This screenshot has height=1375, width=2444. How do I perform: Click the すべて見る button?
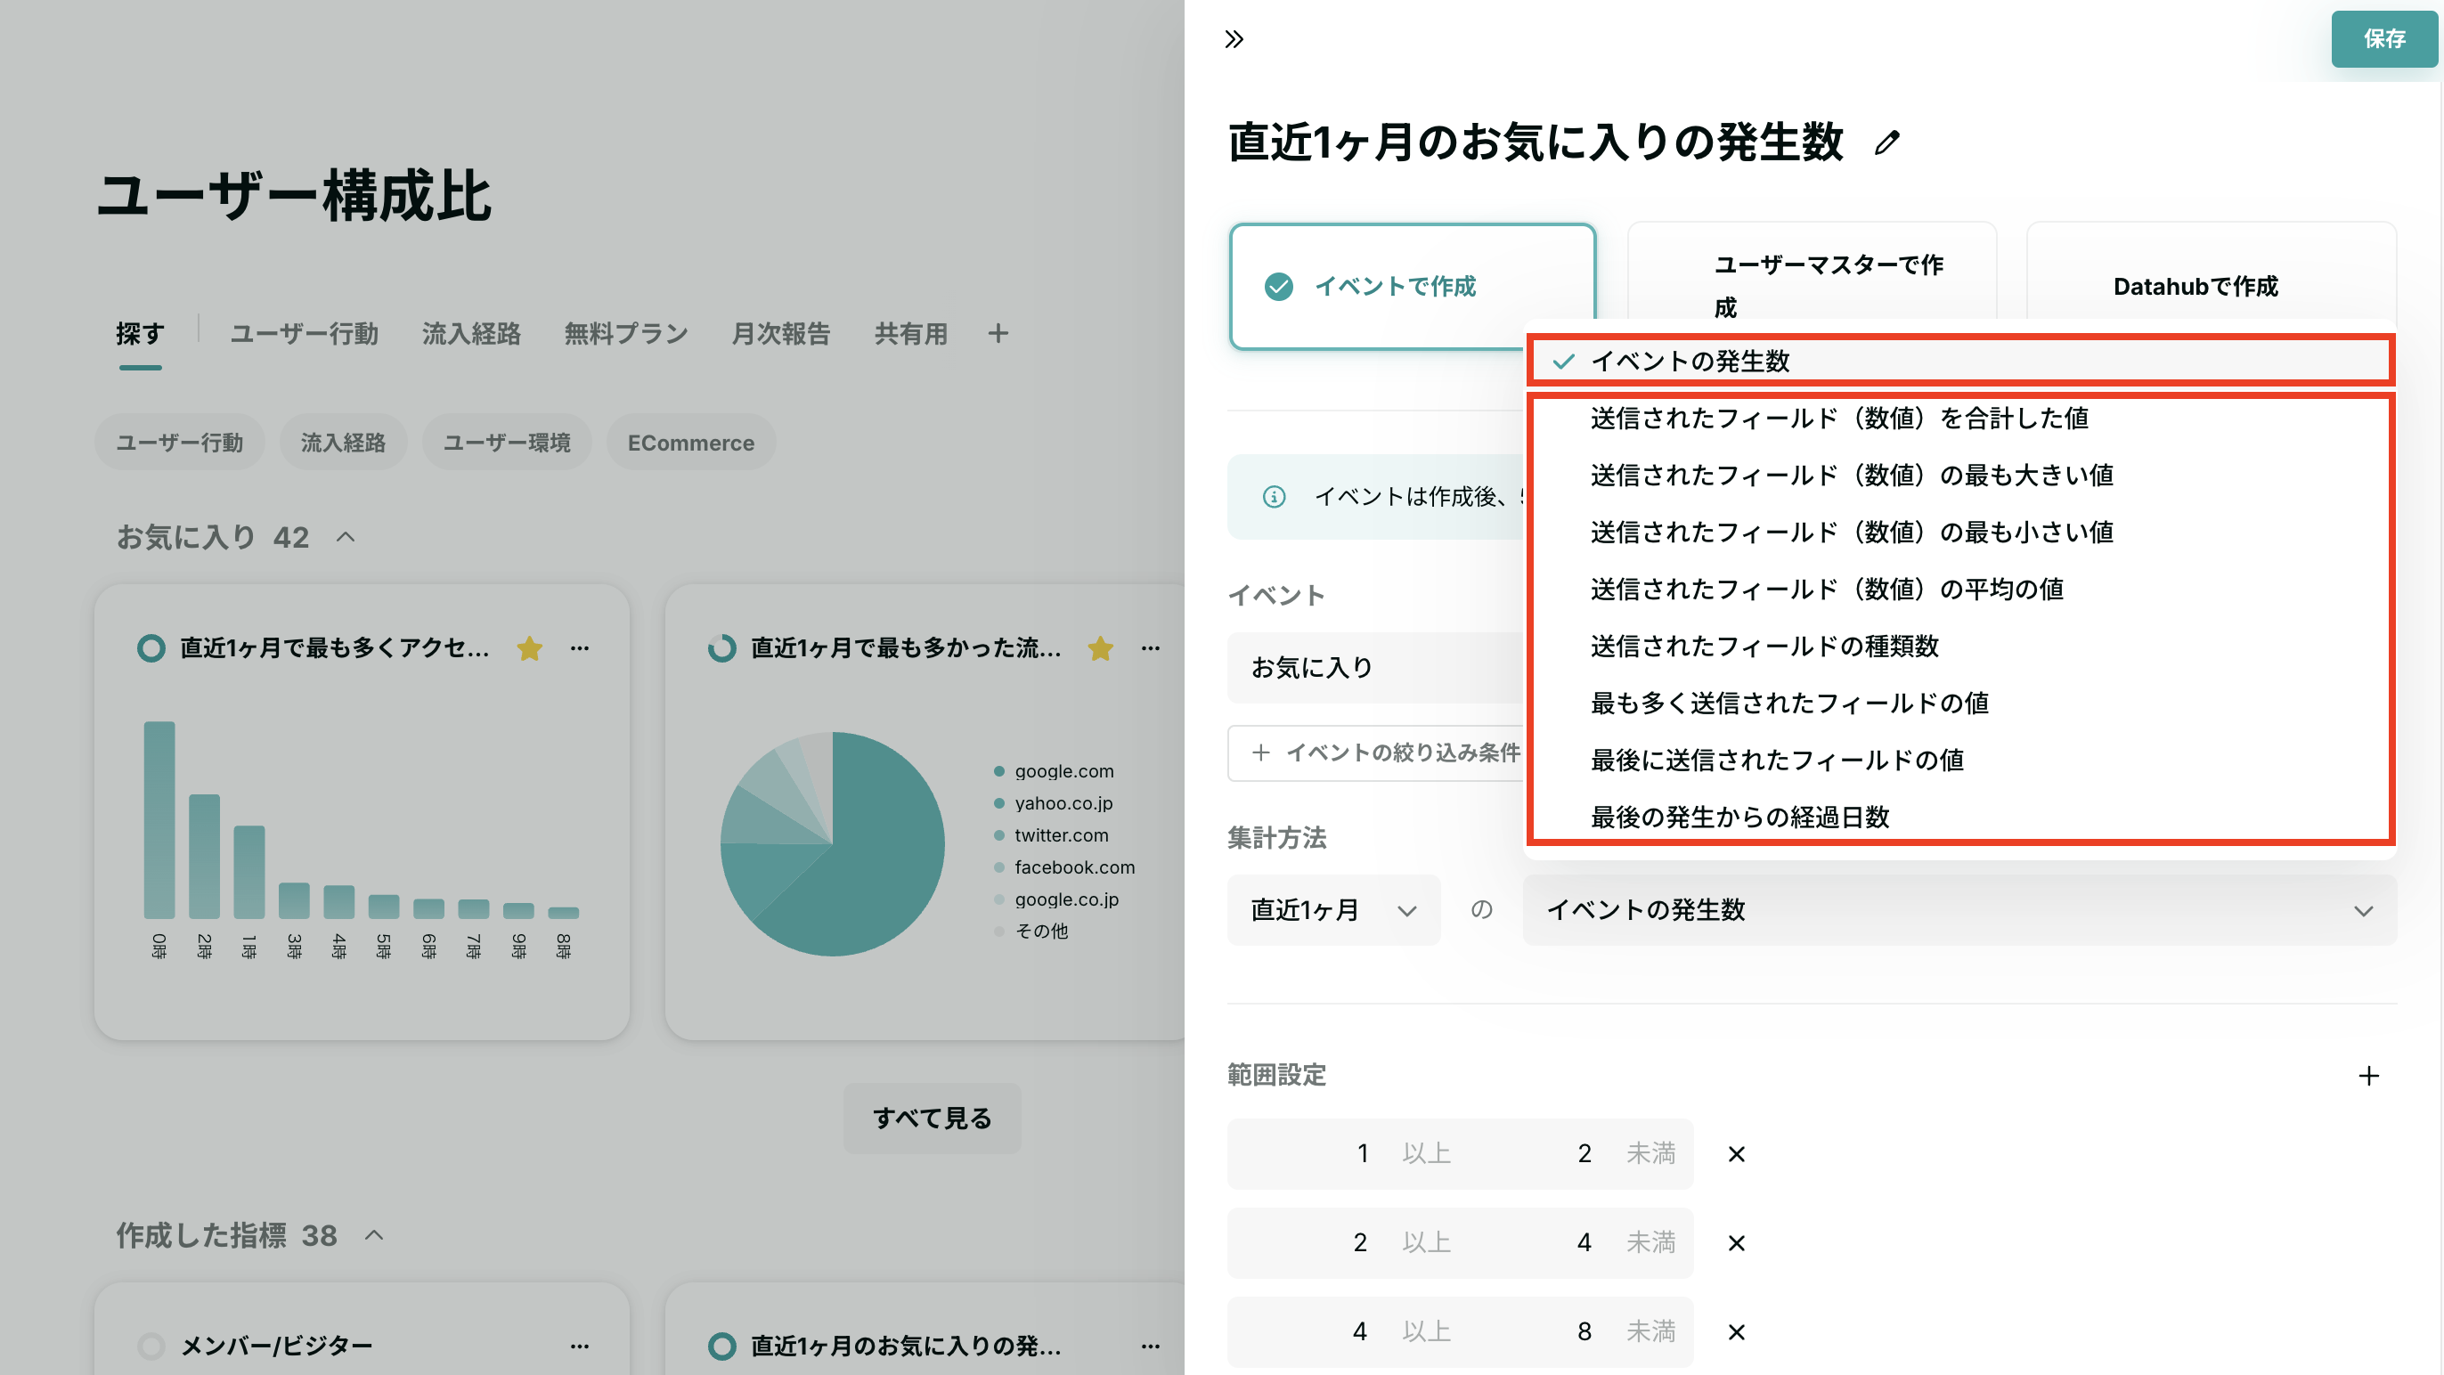point(932,1119)
